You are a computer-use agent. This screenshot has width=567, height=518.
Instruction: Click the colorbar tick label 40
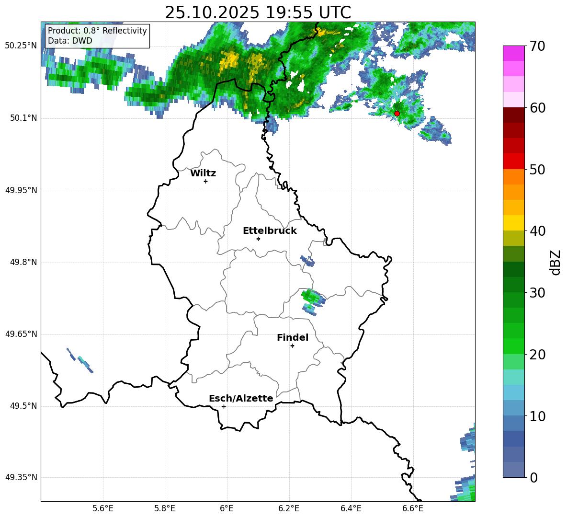pos(538,231)
